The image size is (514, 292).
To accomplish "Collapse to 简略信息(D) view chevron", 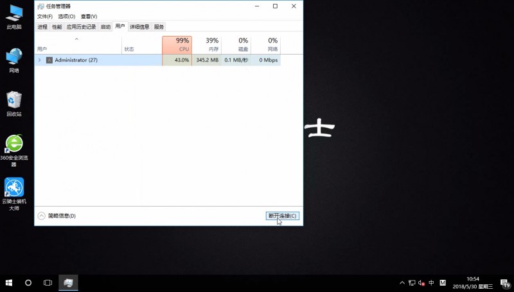I will pyautogui.click(x=41, y=216).
